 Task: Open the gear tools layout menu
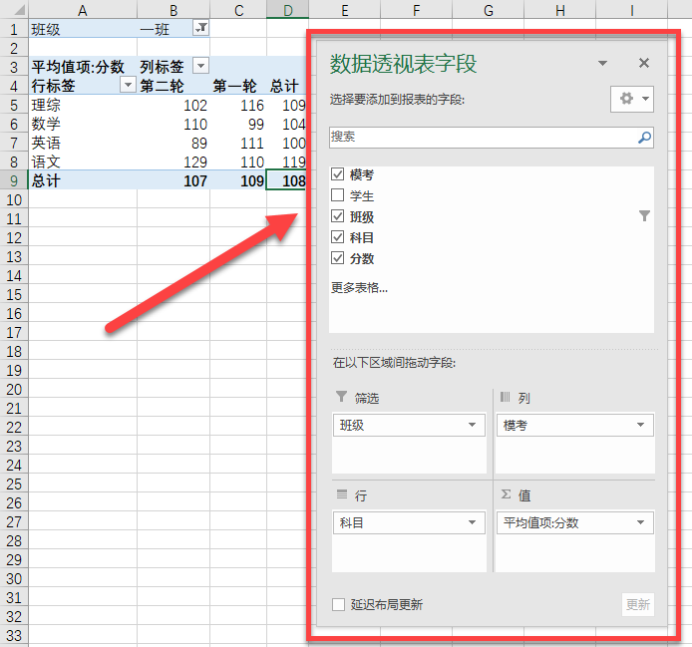[x=632, y=99]
